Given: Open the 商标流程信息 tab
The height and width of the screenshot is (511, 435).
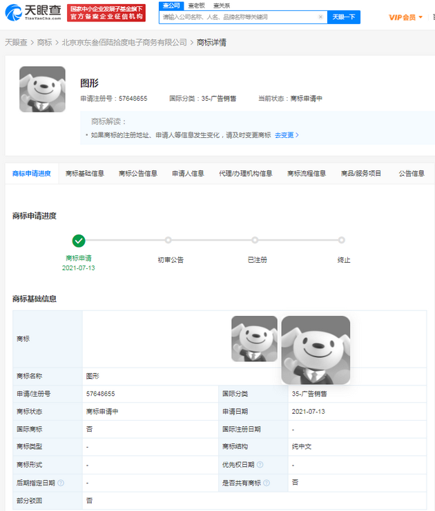Looking at the screenshot, I should coord(307,174).
